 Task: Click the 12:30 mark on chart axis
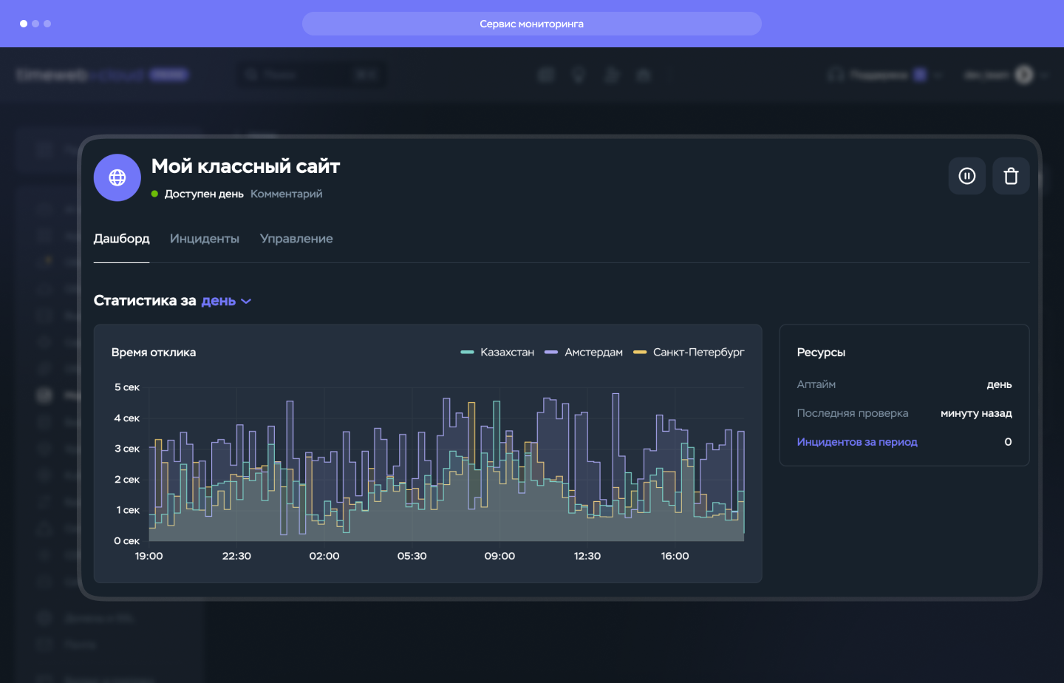(587, 556)
